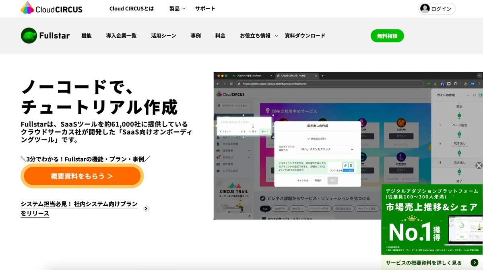Expand the 製品 dropdown menu
Viewport: 483px width, 270px height.
point(178,8)
